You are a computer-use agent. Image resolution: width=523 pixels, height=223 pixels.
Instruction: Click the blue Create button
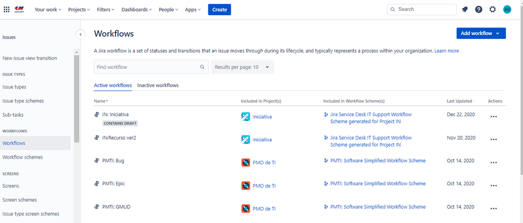219,9
